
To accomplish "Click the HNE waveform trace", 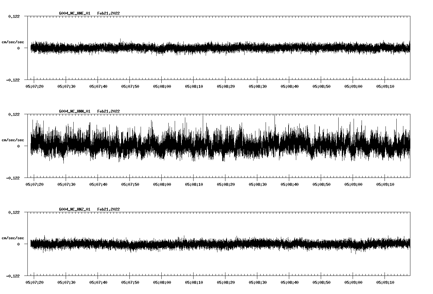I will coord(220,48).
